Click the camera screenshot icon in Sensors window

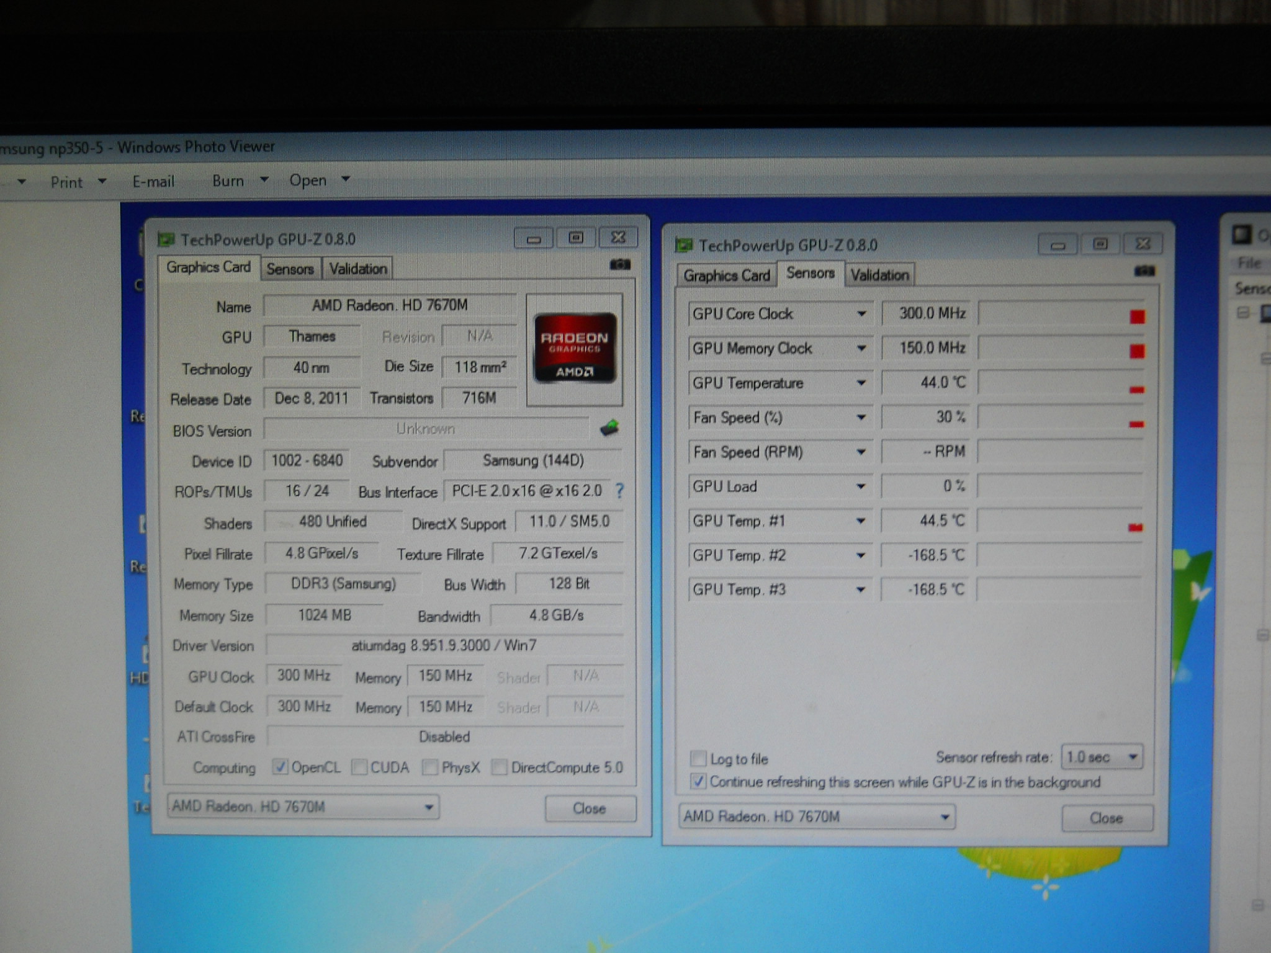(x=1144, y=271)
